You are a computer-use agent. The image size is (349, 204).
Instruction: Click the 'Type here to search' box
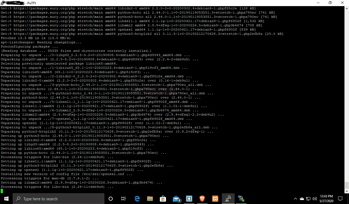point(59,199)
